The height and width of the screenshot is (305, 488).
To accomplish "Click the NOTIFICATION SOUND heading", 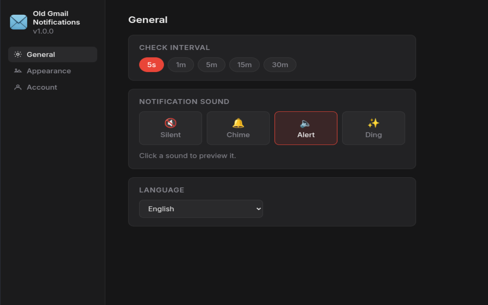I will (184, 102).
